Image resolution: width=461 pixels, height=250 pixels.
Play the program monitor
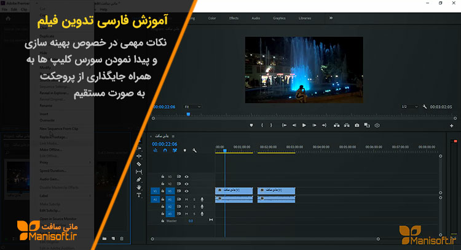304,125
